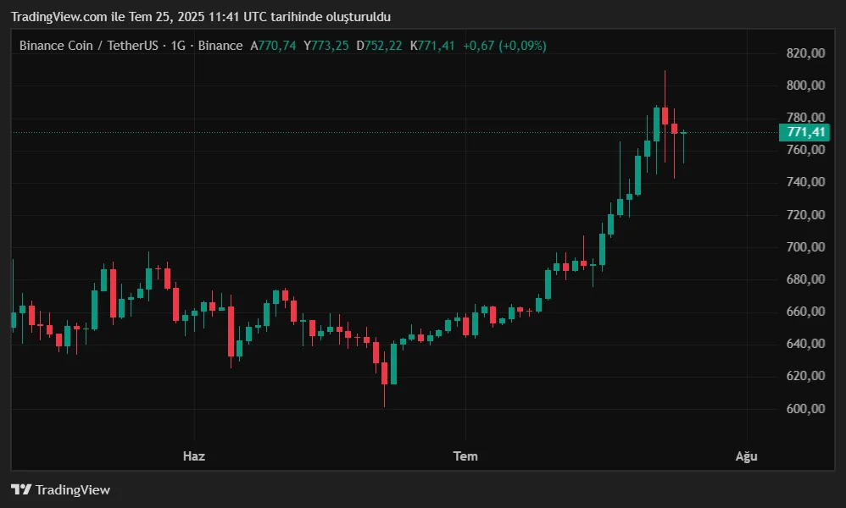Click the '800,00' price axis label
The image size is (846, 508).
point(805,86)
